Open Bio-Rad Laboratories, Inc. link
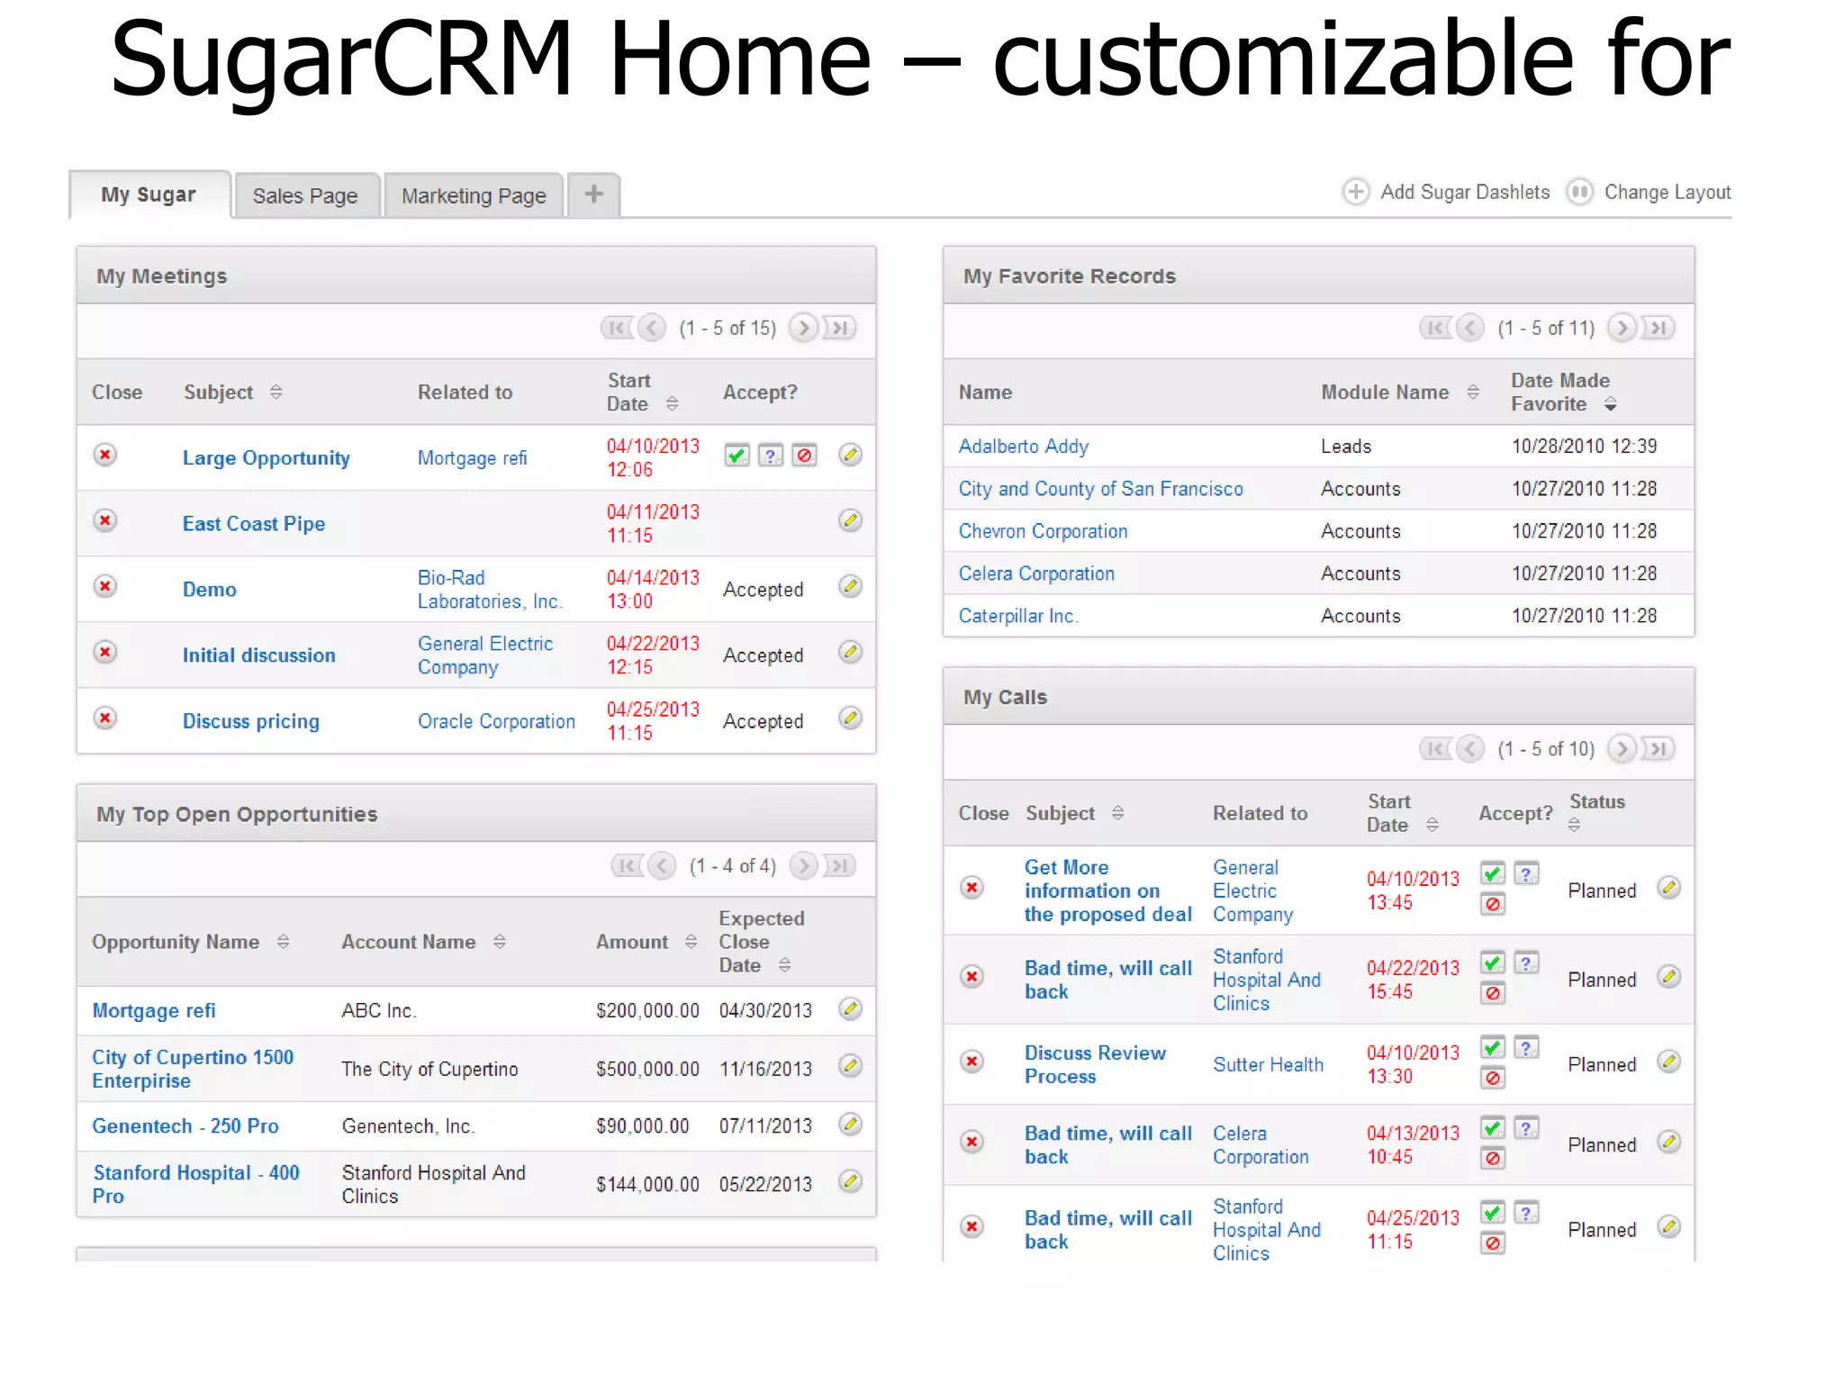Image resolution: width=1844 pixels, height=1383 pixels. (x=490, y=589)
